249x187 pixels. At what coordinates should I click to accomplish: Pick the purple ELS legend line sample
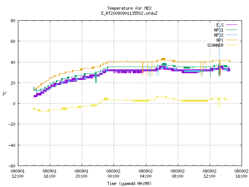point(231,25)
